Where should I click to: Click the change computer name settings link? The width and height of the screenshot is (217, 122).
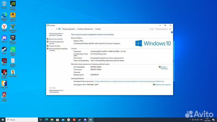164,68
